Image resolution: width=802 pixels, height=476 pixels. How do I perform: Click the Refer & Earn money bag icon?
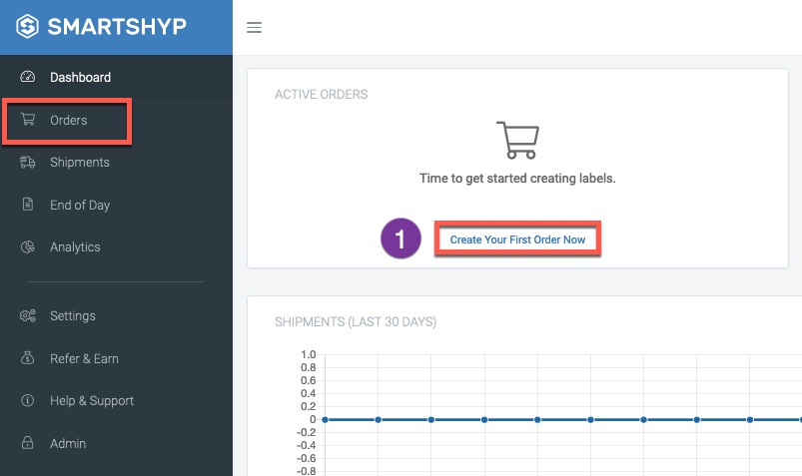click(28, 358)
